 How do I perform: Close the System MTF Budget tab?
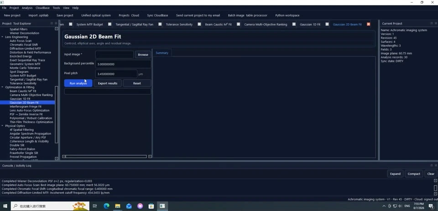pos(110,24)
